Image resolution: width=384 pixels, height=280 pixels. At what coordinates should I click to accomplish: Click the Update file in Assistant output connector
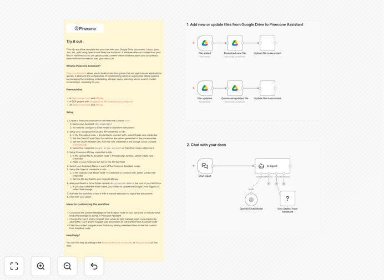pyautogui.click(x=275, y=88)
